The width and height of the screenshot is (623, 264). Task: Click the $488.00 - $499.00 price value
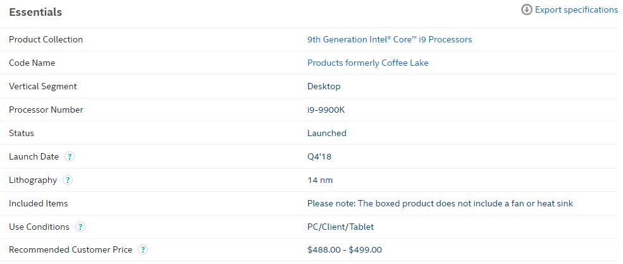click(345, 250)
